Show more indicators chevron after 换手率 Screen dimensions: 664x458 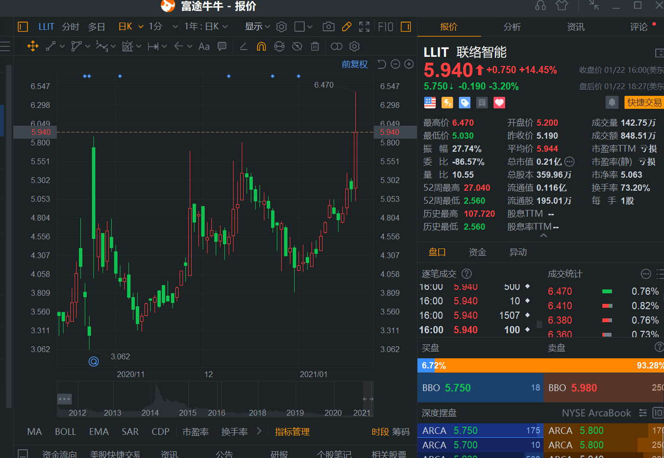click(x=259, y=431)
